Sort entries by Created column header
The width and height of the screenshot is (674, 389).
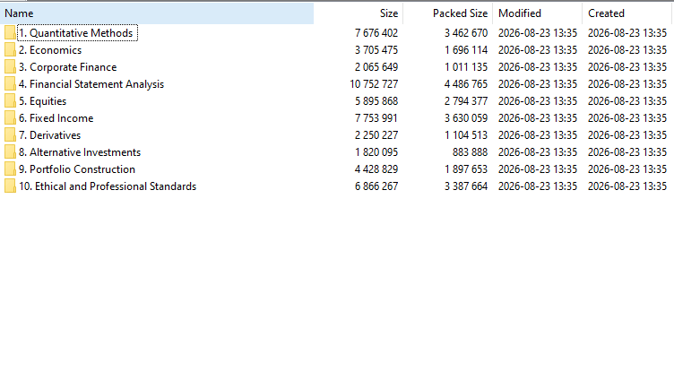(626, 13)
